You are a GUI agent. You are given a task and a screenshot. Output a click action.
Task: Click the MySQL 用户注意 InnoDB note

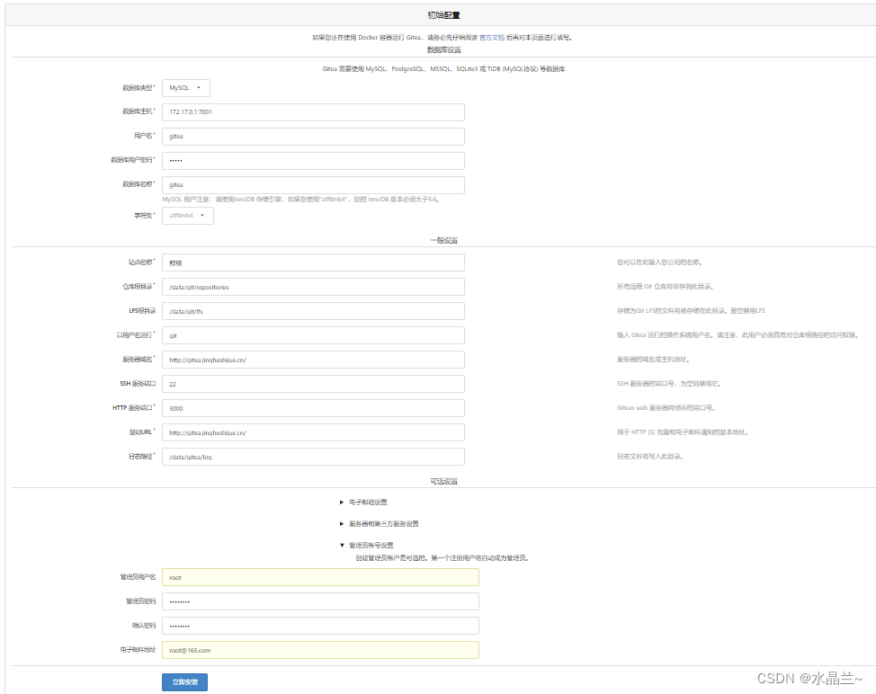click(300, 200)
